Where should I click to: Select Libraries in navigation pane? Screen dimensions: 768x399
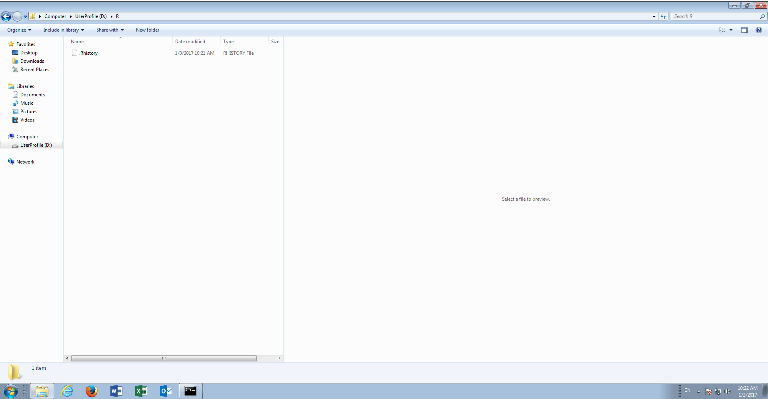click(x=25, y=86)
